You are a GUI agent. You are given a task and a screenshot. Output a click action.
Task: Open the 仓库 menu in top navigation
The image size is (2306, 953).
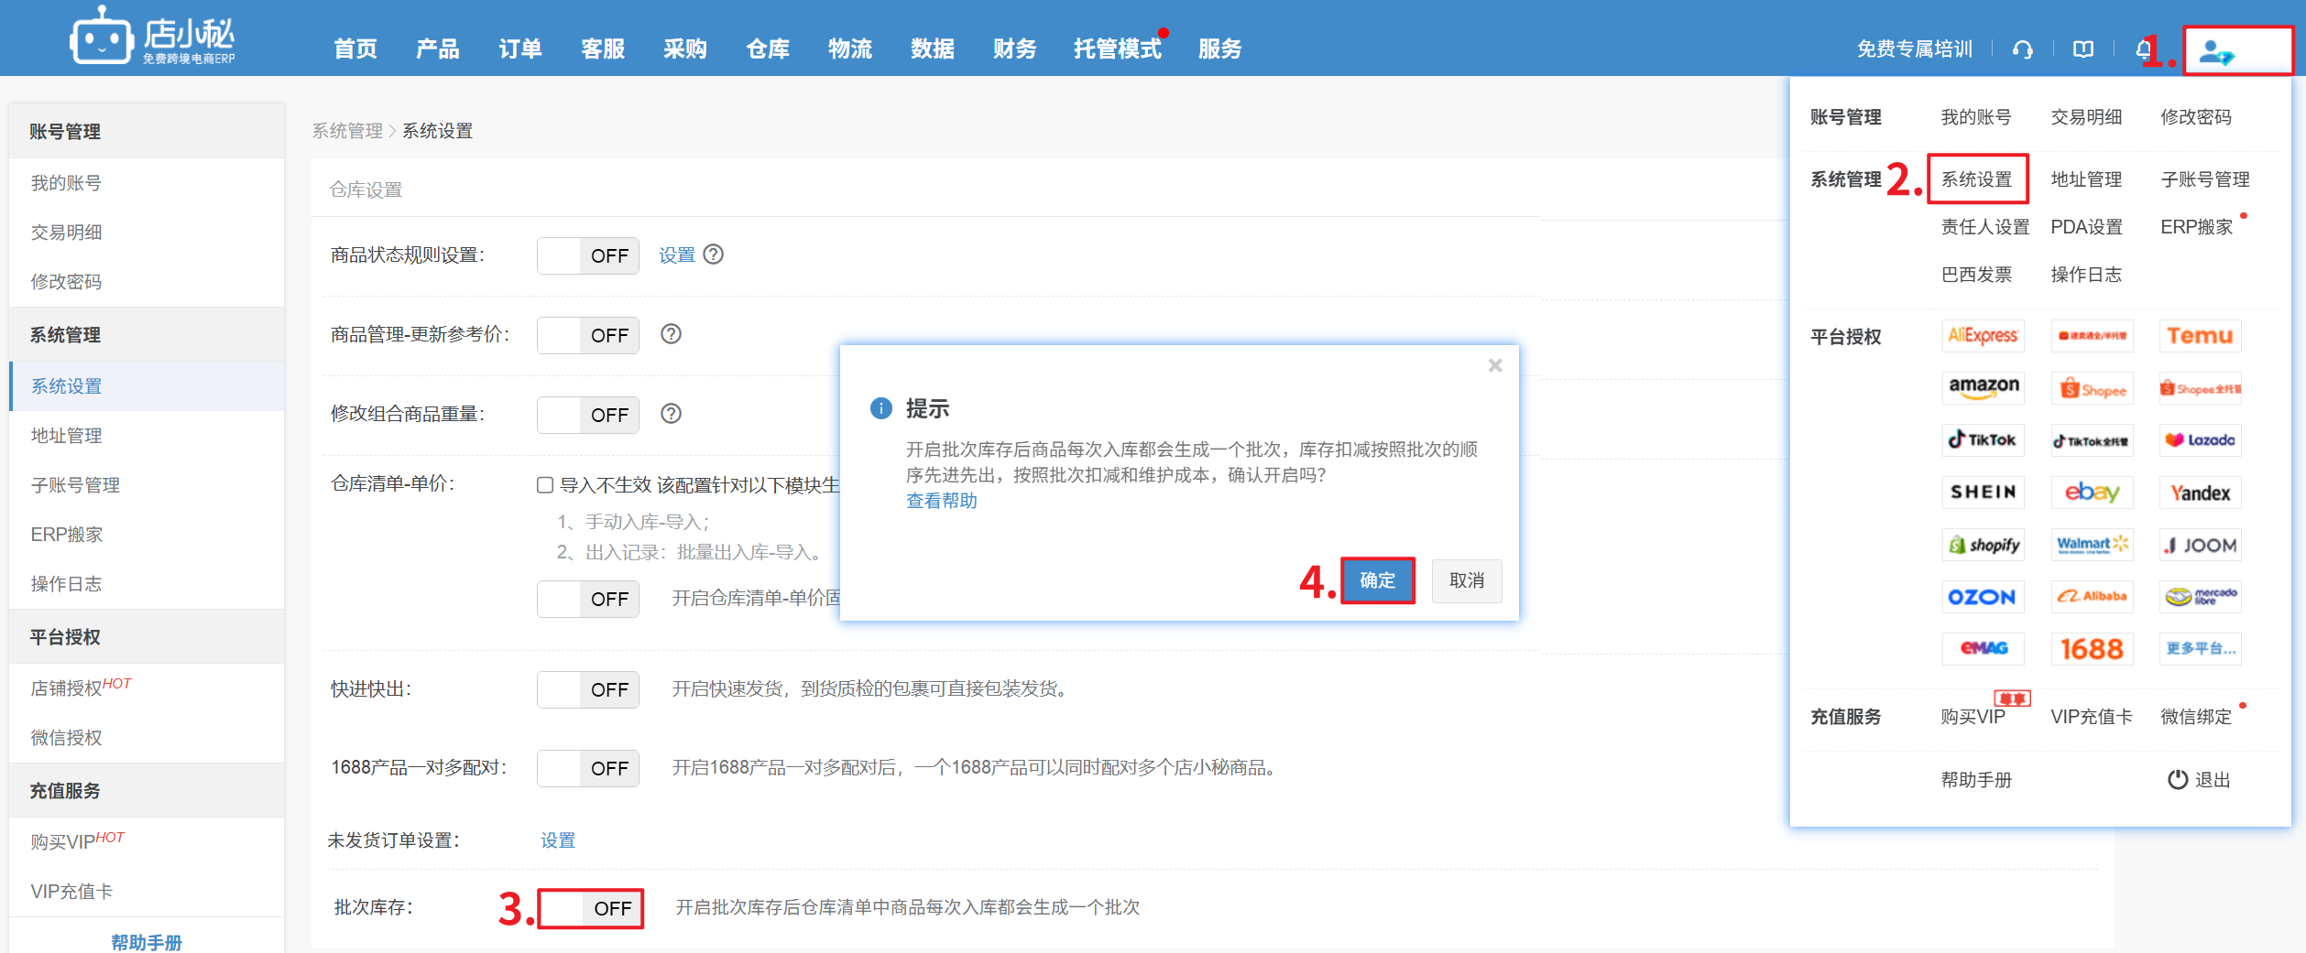(x=767, y=49)
